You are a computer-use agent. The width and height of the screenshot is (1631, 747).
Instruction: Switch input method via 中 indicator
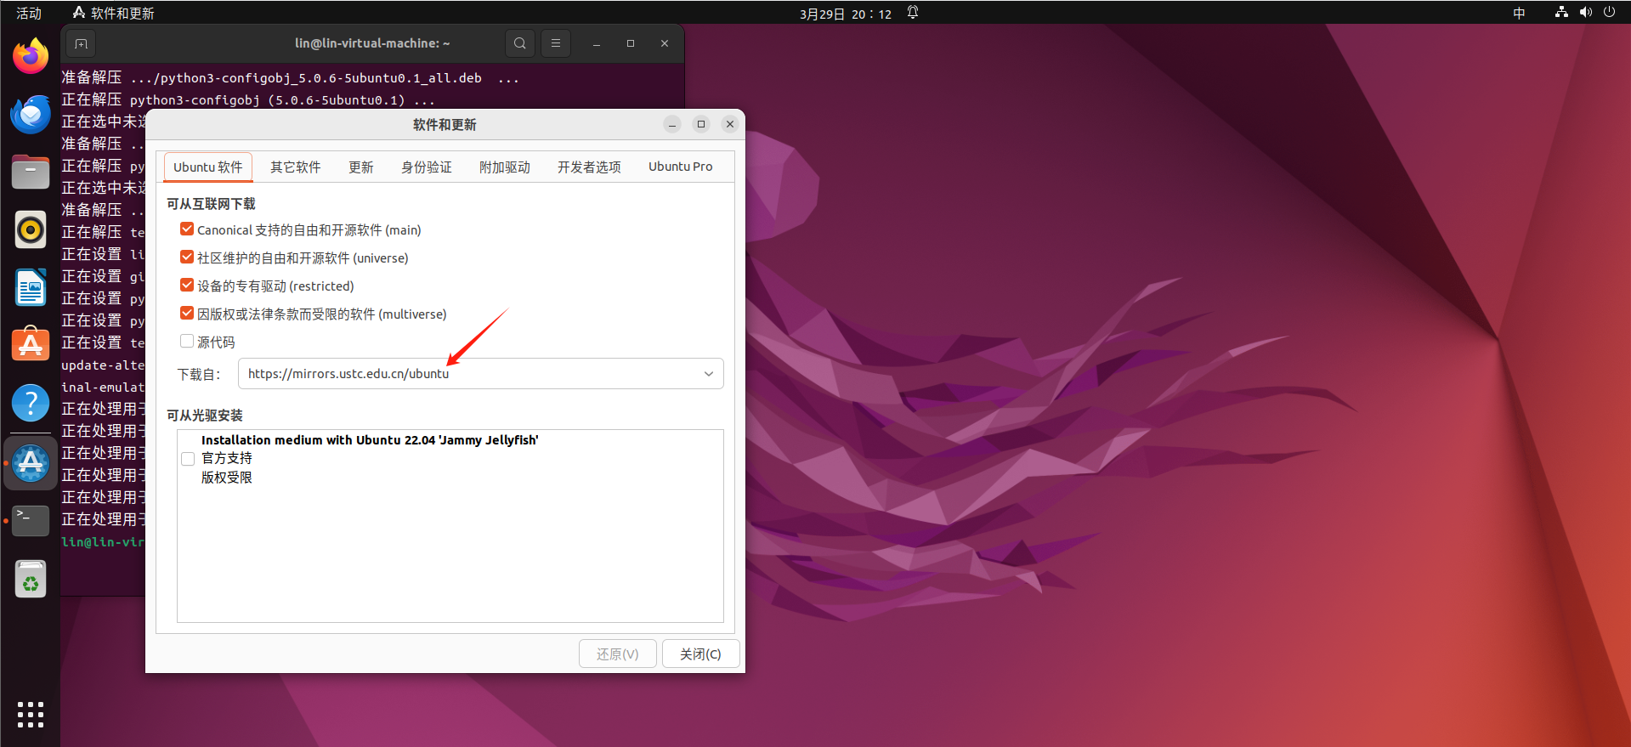1519,13
